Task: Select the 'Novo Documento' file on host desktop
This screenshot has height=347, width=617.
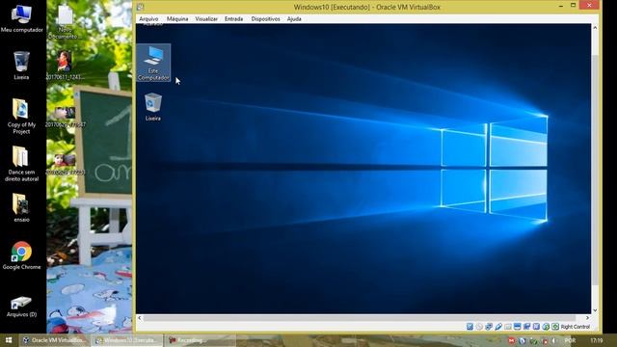Action: coord(65,22)
